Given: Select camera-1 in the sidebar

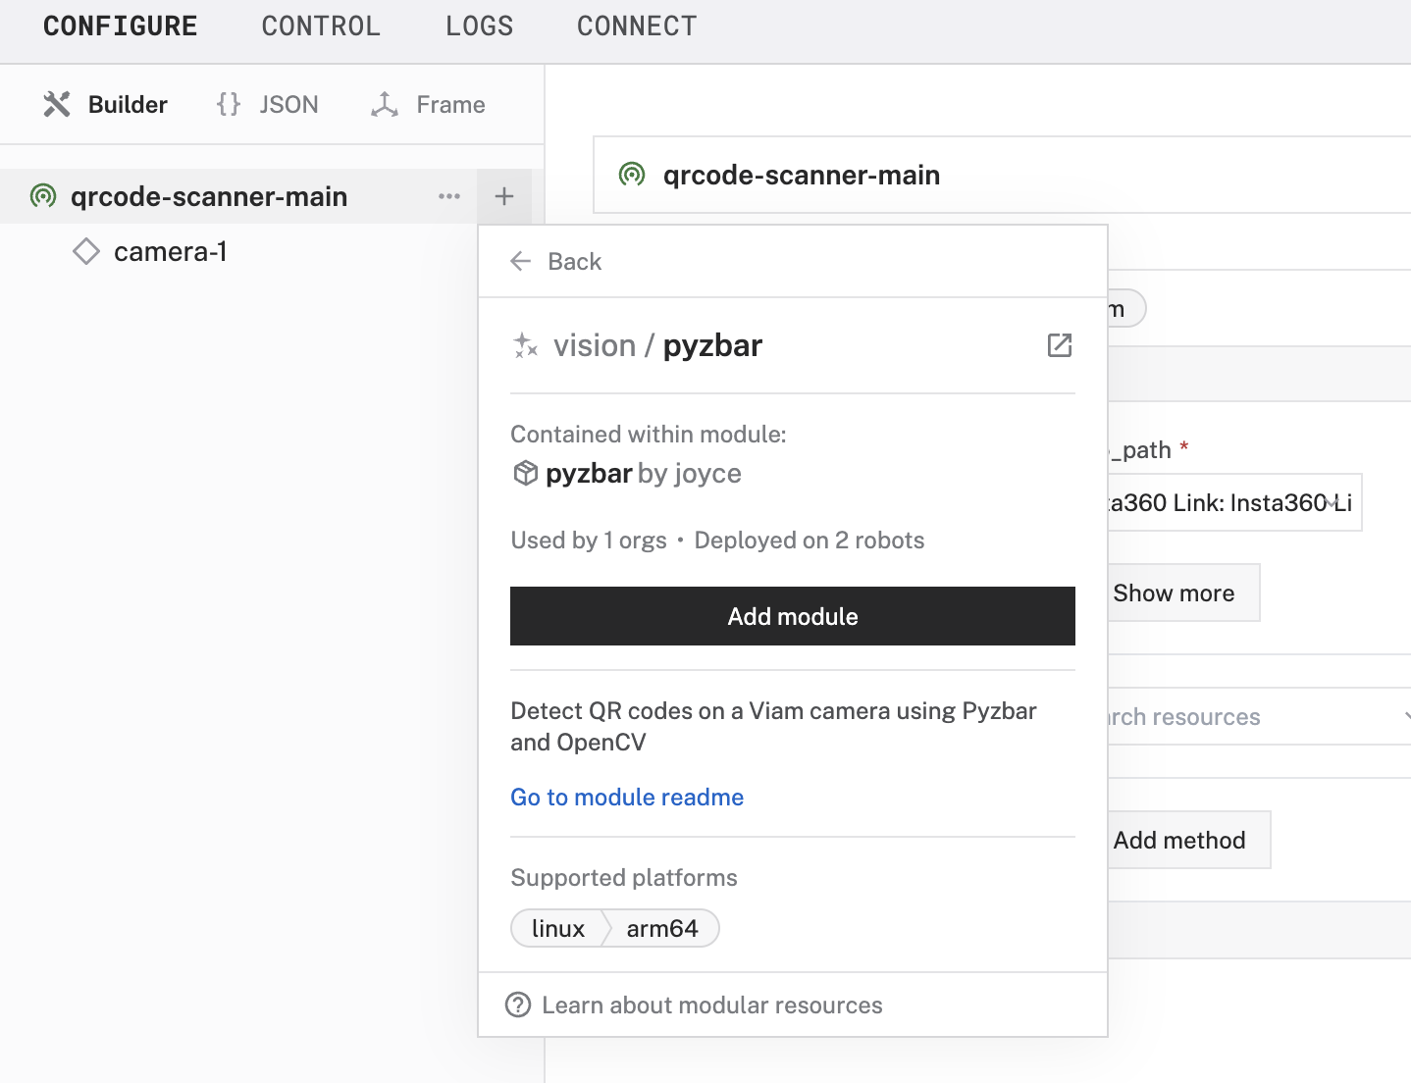Looking at the screenshot, I should coord(171,252).
